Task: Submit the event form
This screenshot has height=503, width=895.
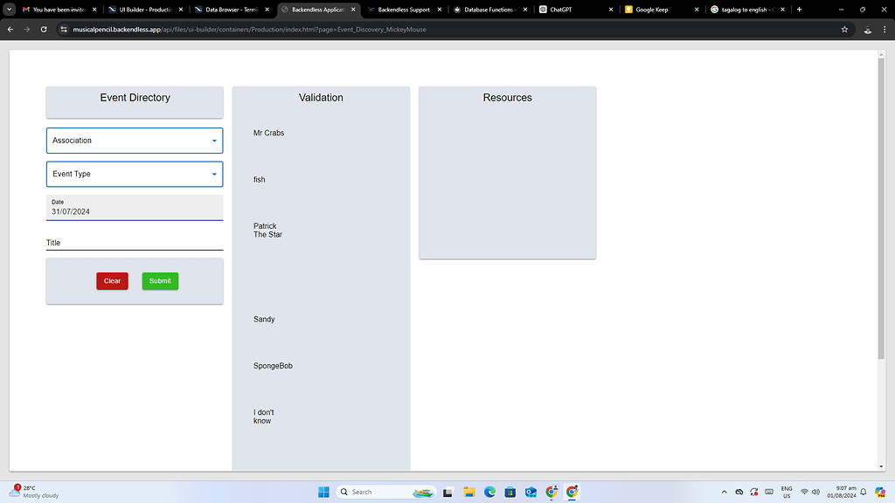Action: (x=161, y=281)
